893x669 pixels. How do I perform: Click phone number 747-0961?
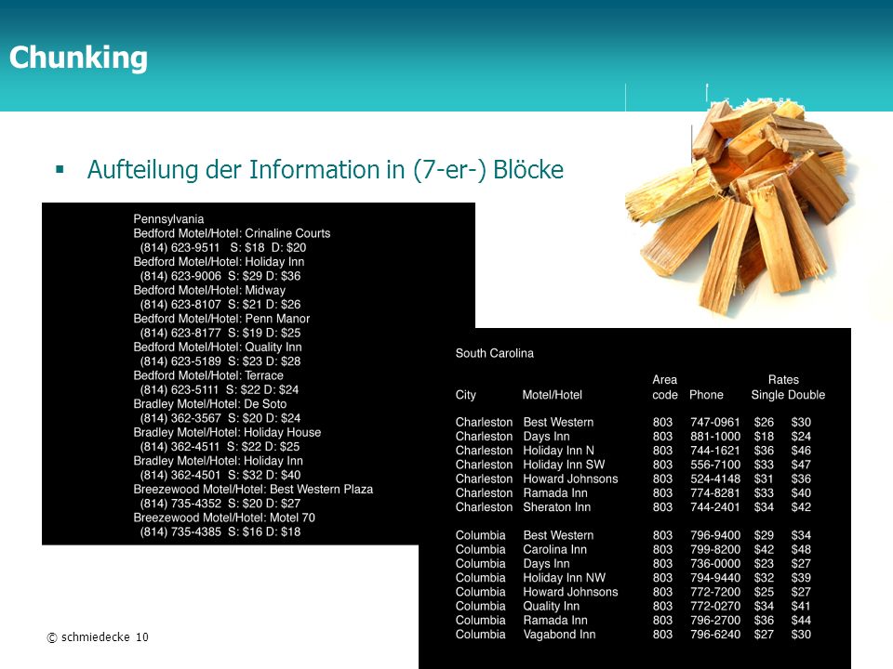(x=714, y=422)
